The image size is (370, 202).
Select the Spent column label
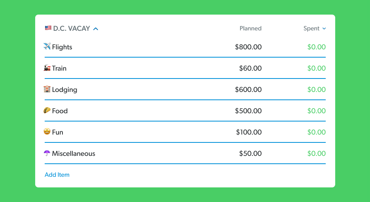click(311, 28)
